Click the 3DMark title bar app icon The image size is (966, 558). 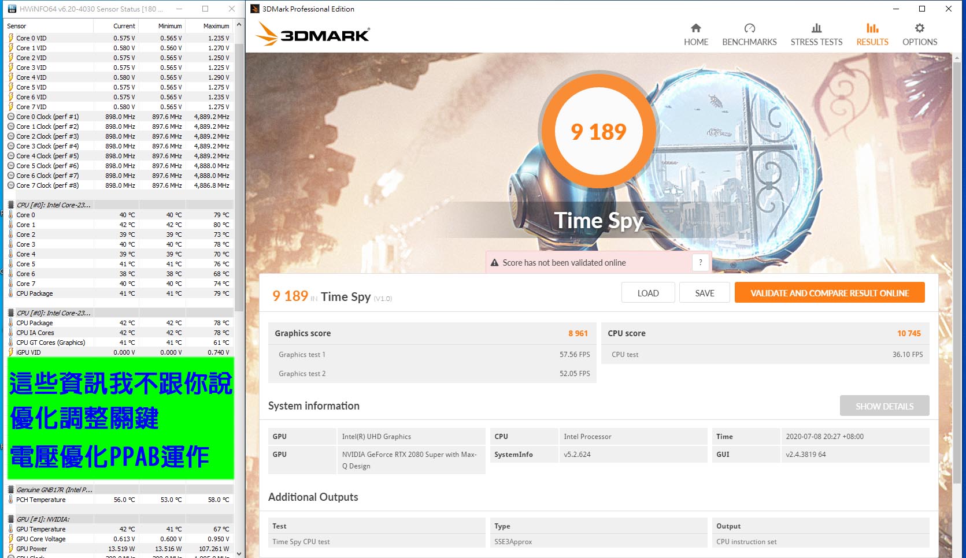pos(255,9)
